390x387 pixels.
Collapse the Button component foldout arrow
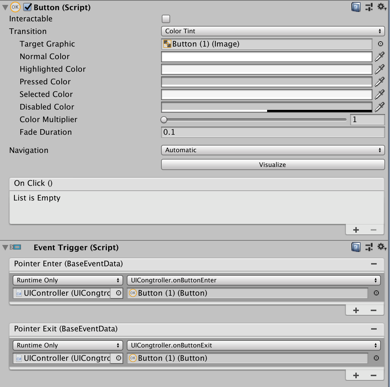pyautogui.click(x=5, y=7)
